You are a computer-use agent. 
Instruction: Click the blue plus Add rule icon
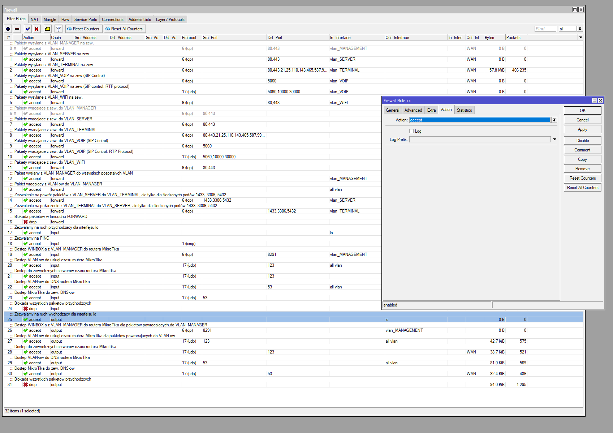coord(8,29)
